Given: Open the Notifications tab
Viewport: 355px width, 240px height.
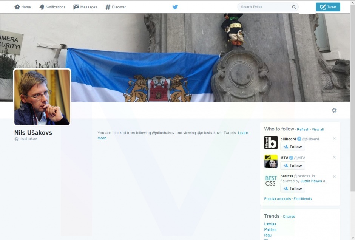Looking at the screenshot, I should (52, 7).
